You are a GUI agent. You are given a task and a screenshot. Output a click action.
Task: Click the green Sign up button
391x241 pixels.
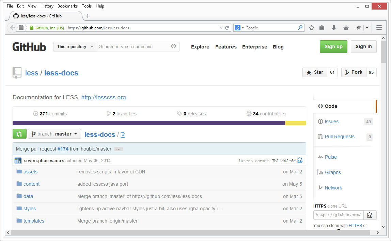333,47
